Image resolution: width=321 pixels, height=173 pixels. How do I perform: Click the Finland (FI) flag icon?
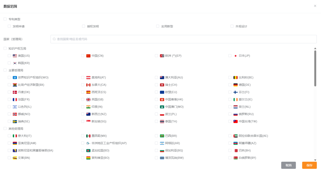point(235,92)
